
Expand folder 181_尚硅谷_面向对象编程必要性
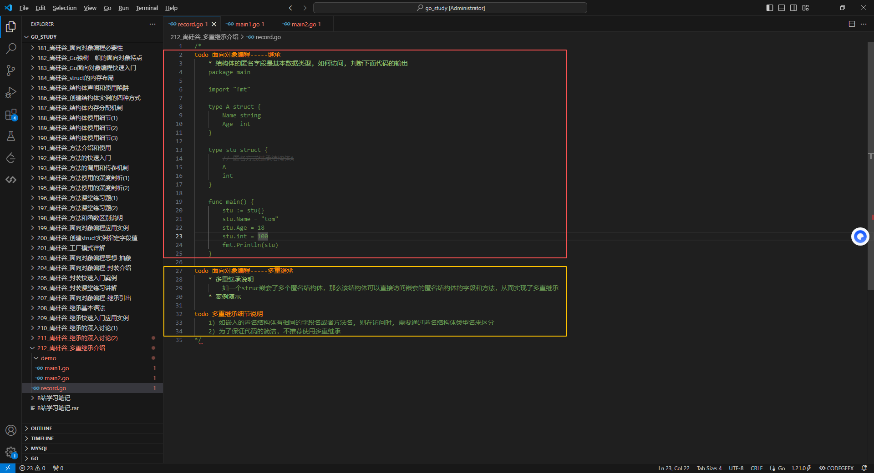[x=92, y=48]
